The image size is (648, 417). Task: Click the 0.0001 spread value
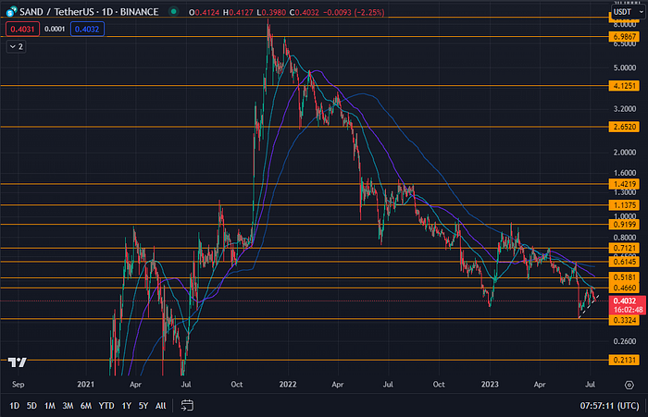(x=55, y=29)
